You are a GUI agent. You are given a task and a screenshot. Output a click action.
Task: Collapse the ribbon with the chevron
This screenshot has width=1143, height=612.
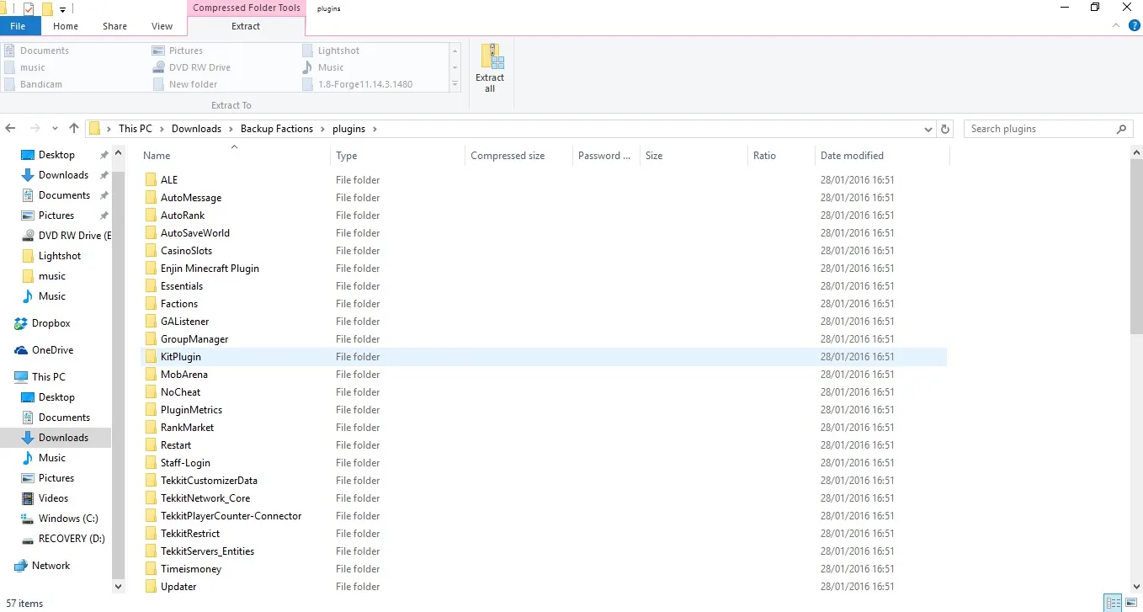click(x=1118, y=26)
